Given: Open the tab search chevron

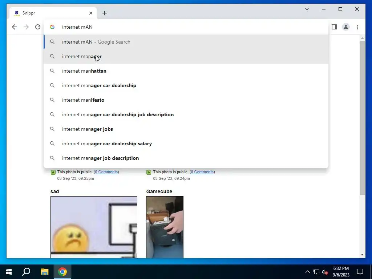Looking at the screenshot, I should [307, 9].
